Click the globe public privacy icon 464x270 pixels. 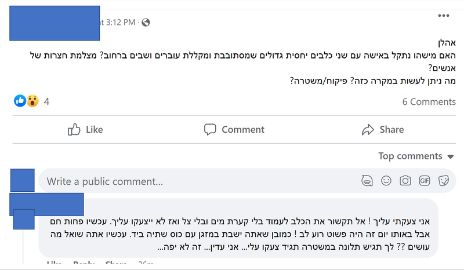(x=146, y=23)
